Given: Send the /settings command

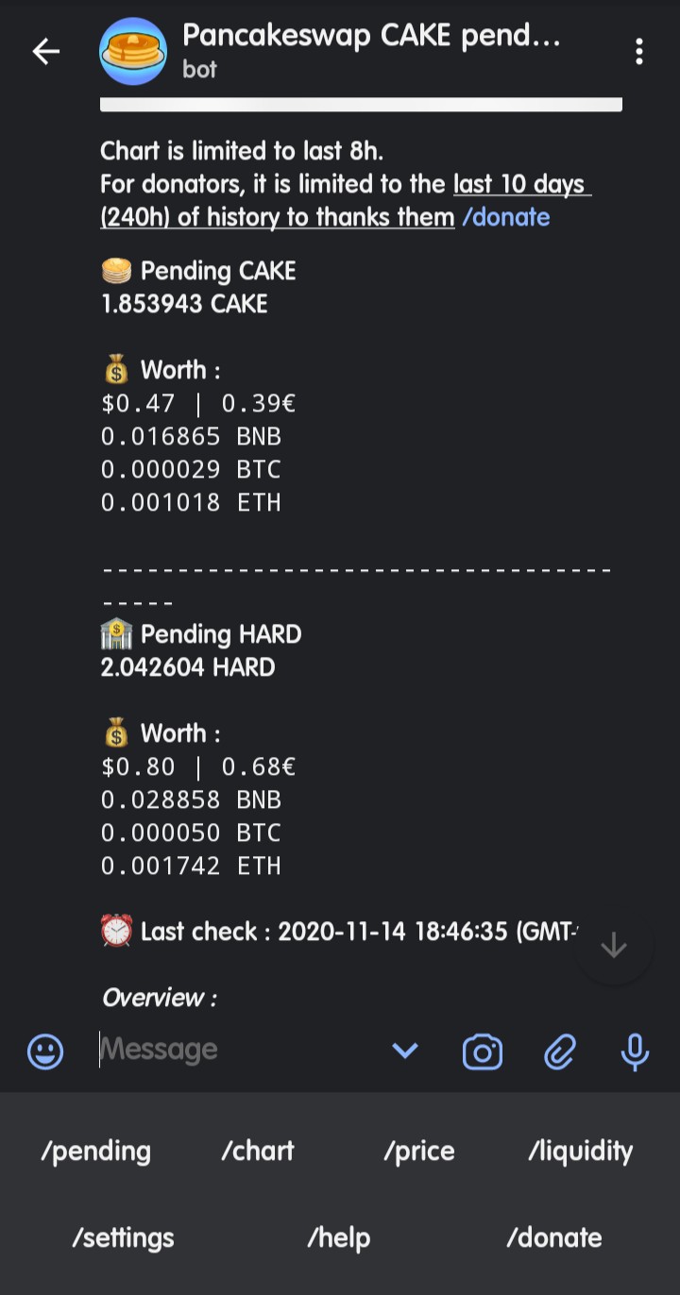Looking at the screenshot, I should pos(123,1237).
